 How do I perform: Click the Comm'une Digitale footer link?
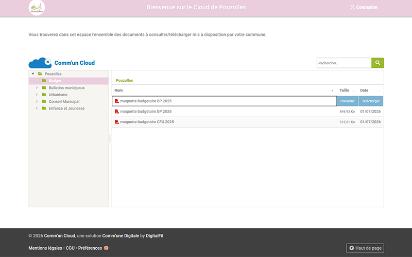(x=121, y=236)
